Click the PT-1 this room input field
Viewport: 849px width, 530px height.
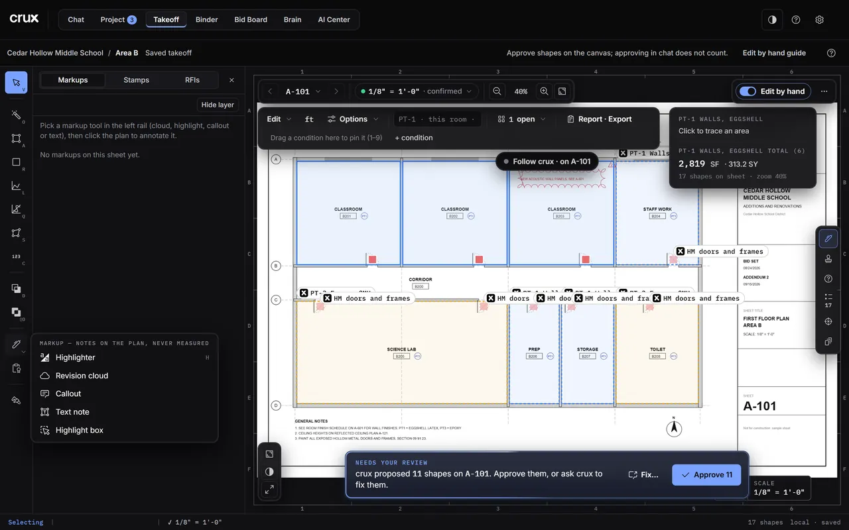[x=438, y=119]
